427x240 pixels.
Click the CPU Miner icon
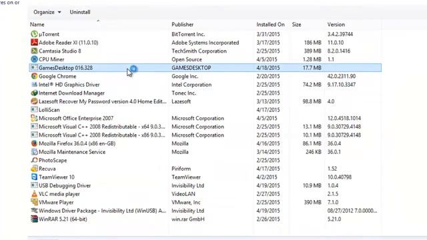[34, 59]
